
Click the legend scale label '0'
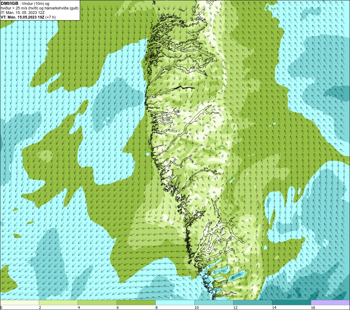coord(1,308)
